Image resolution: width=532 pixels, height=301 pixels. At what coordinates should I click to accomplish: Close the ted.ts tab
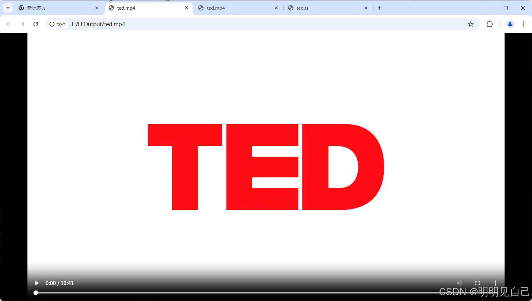366,8
